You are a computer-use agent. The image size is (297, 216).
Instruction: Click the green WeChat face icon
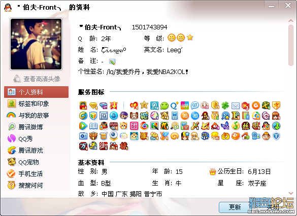coord(164,105)
